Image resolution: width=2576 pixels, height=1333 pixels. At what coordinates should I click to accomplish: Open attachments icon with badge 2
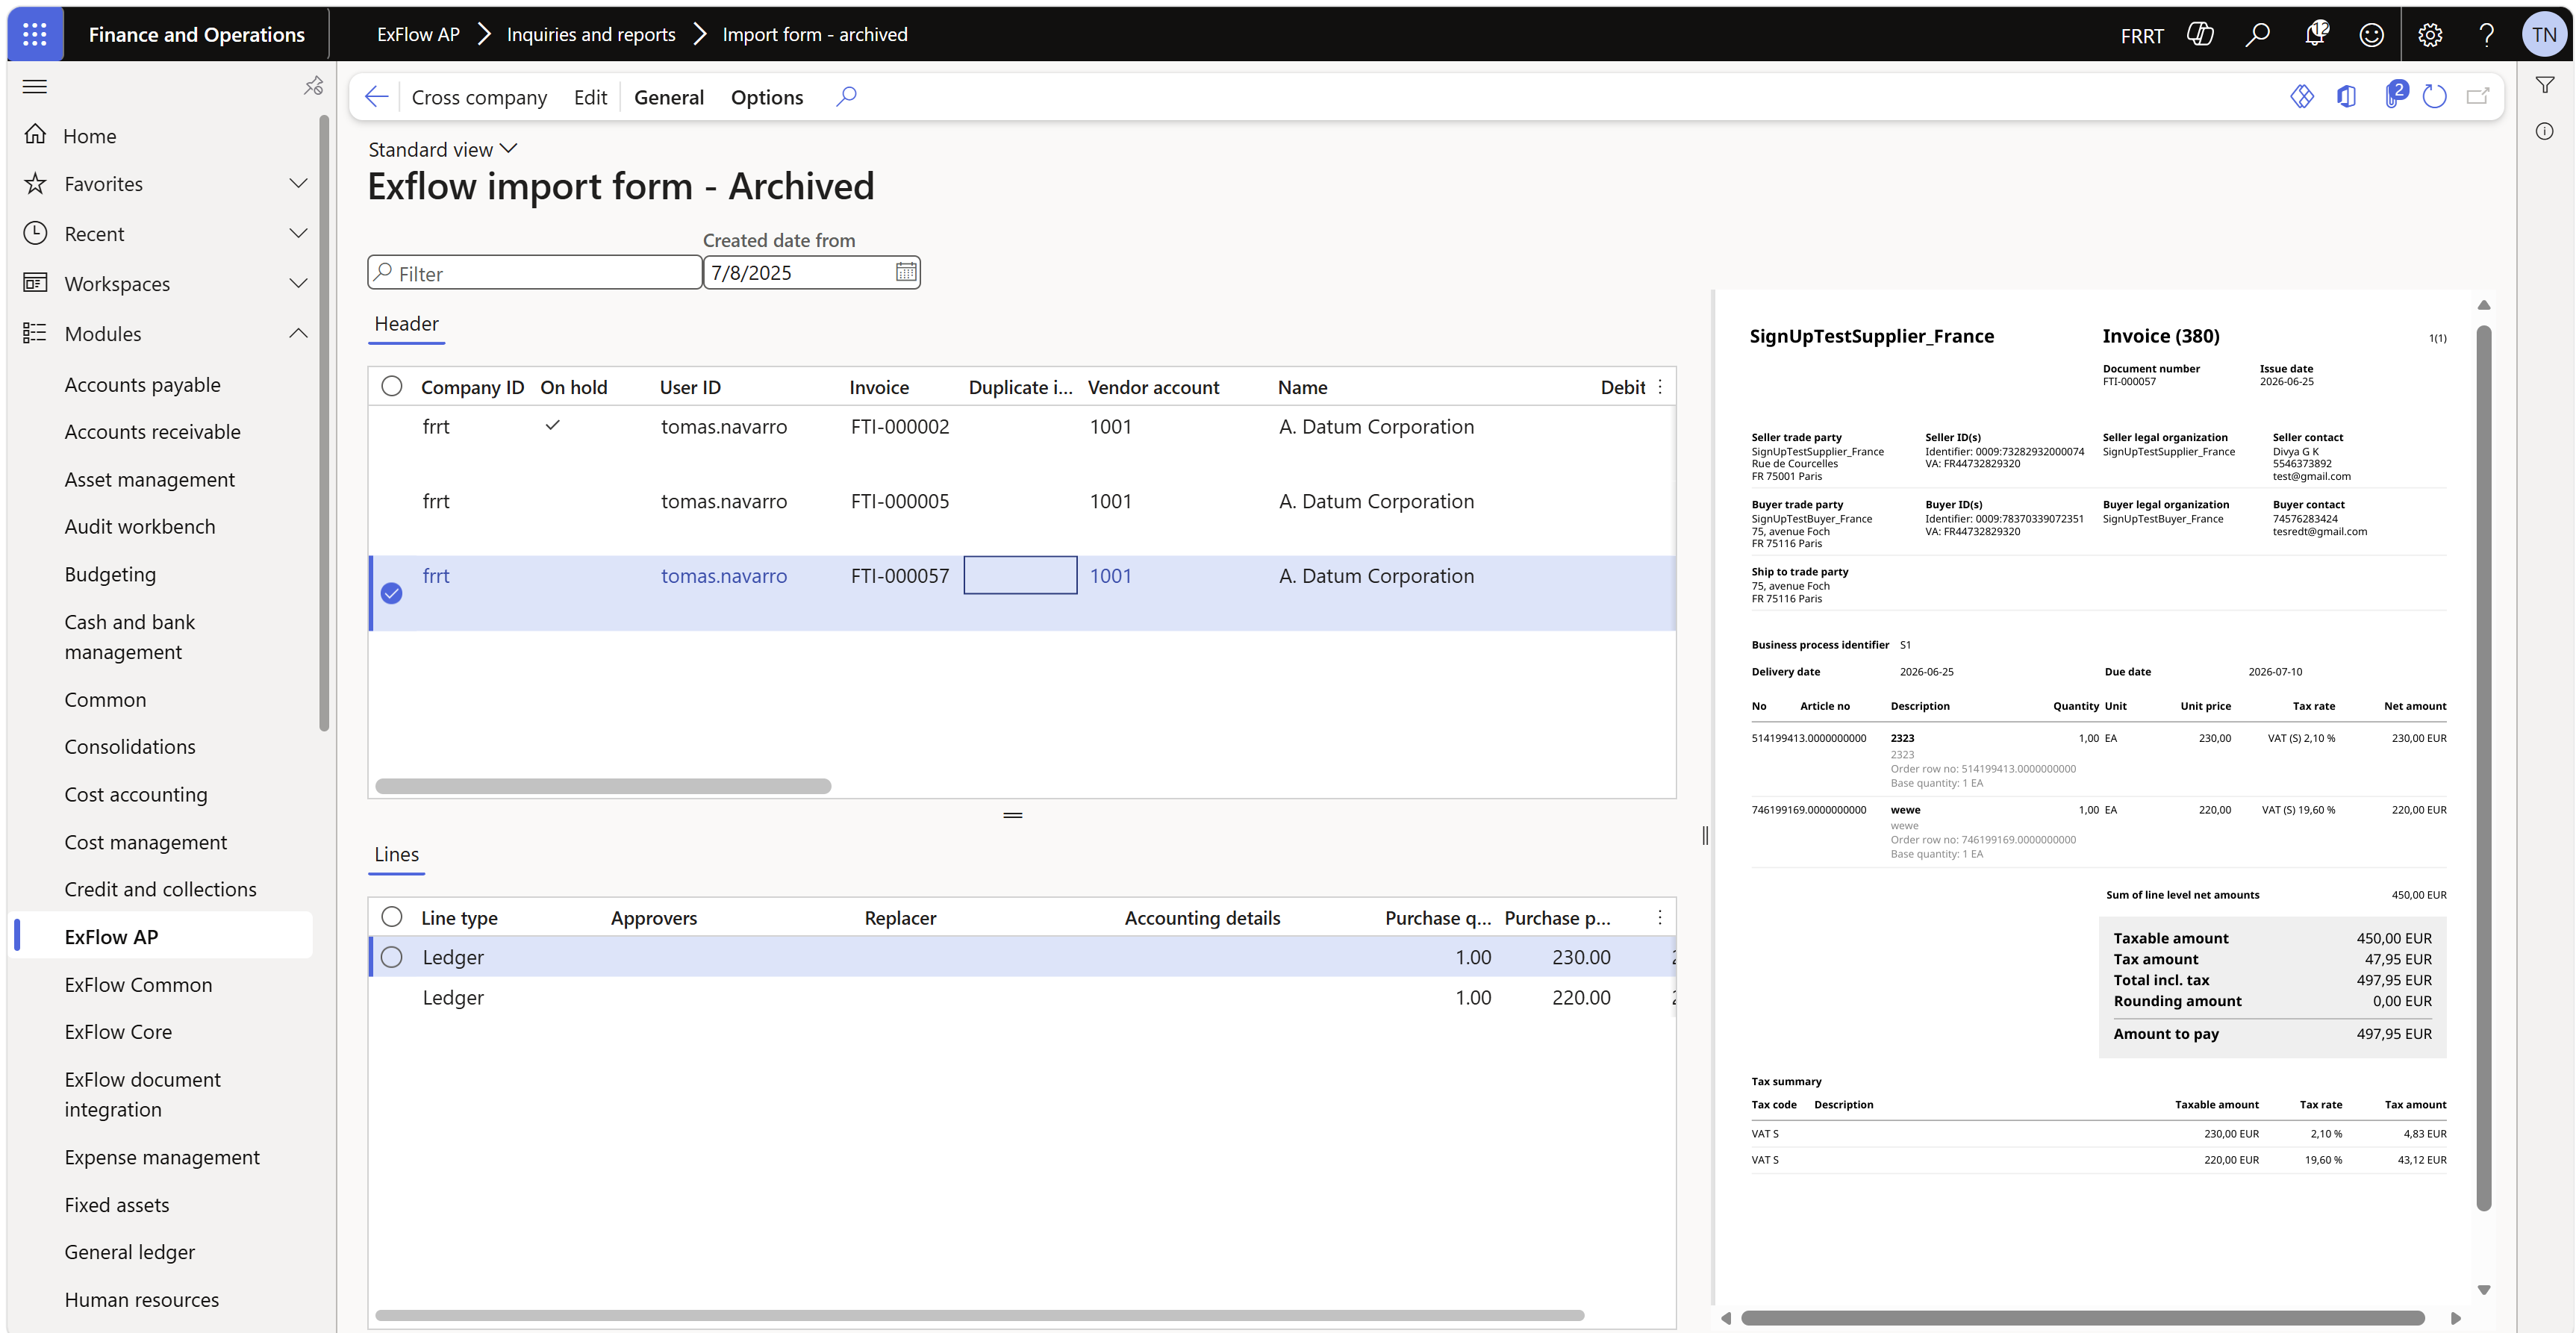point(2393,96)
